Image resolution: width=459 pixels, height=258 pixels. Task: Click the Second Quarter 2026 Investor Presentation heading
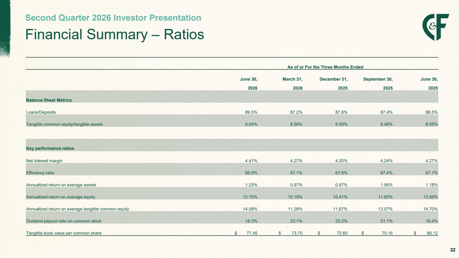click(x=113, y=18)
